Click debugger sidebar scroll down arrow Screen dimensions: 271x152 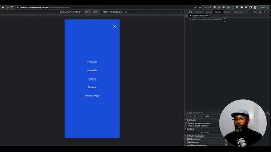(226, 145)
